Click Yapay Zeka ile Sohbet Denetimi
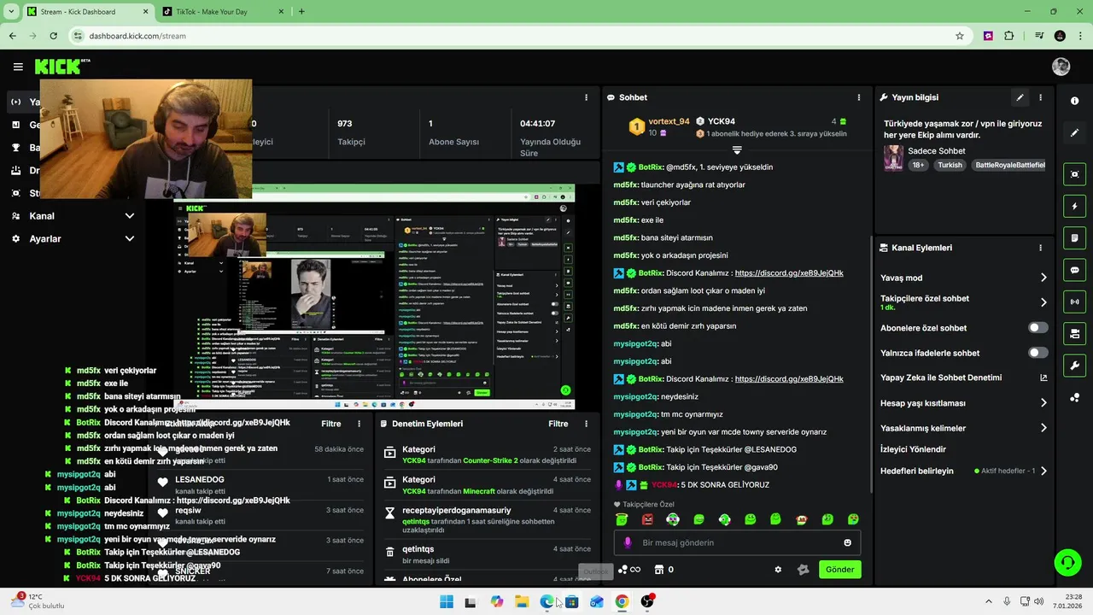 pyautogui.click(x=941, y=378)
